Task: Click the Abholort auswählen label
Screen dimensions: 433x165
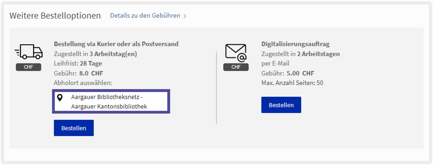Action: click(x=83, y=83)
